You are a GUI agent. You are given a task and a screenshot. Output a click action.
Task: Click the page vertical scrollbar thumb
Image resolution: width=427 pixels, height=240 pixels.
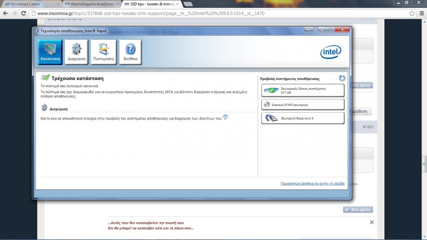425,164
